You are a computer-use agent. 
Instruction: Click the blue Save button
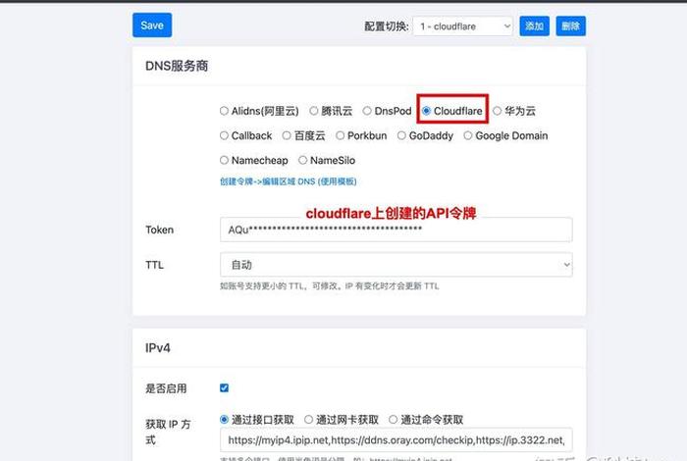coord(152,26)
